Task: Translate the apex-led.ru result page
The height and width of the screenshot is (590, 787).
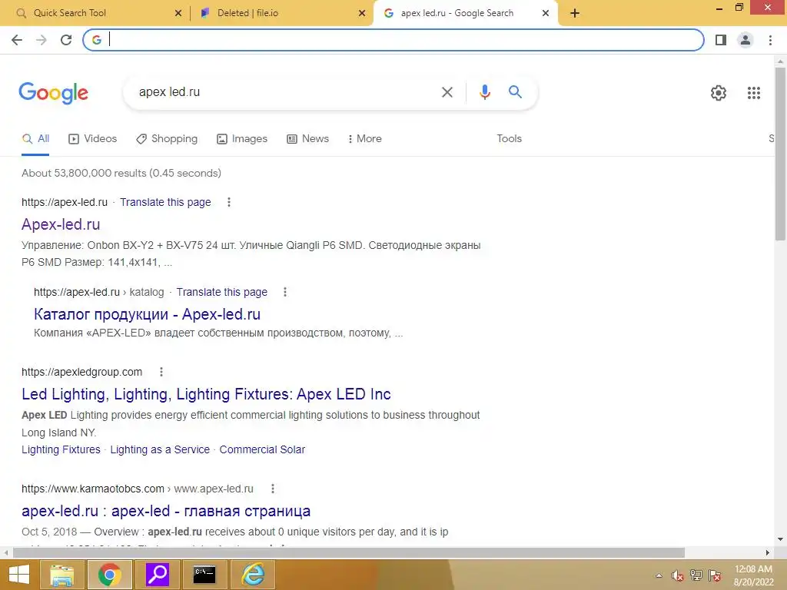Action: pyautogui.click(x=165, y=202)
